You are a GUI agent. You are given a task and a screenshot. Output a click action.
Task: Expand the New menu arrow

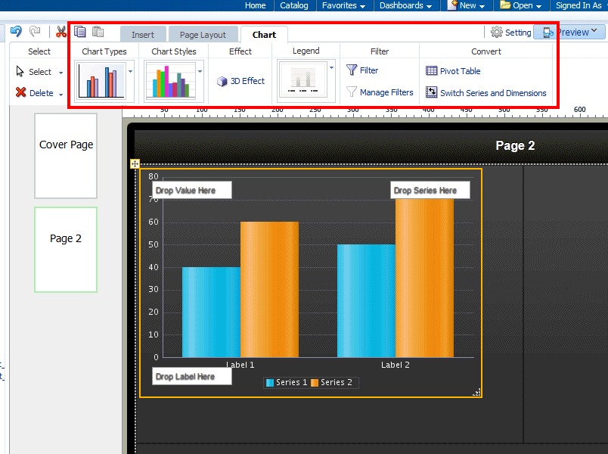482,6
